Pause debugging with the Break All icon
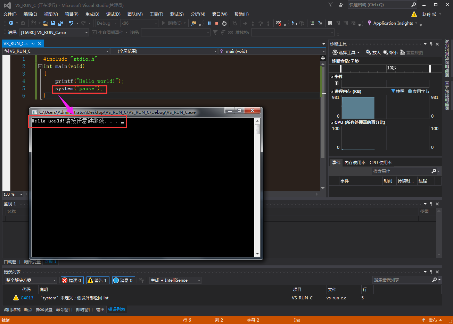Viewport: 453px width, 324px height. (x=209, y=23)
